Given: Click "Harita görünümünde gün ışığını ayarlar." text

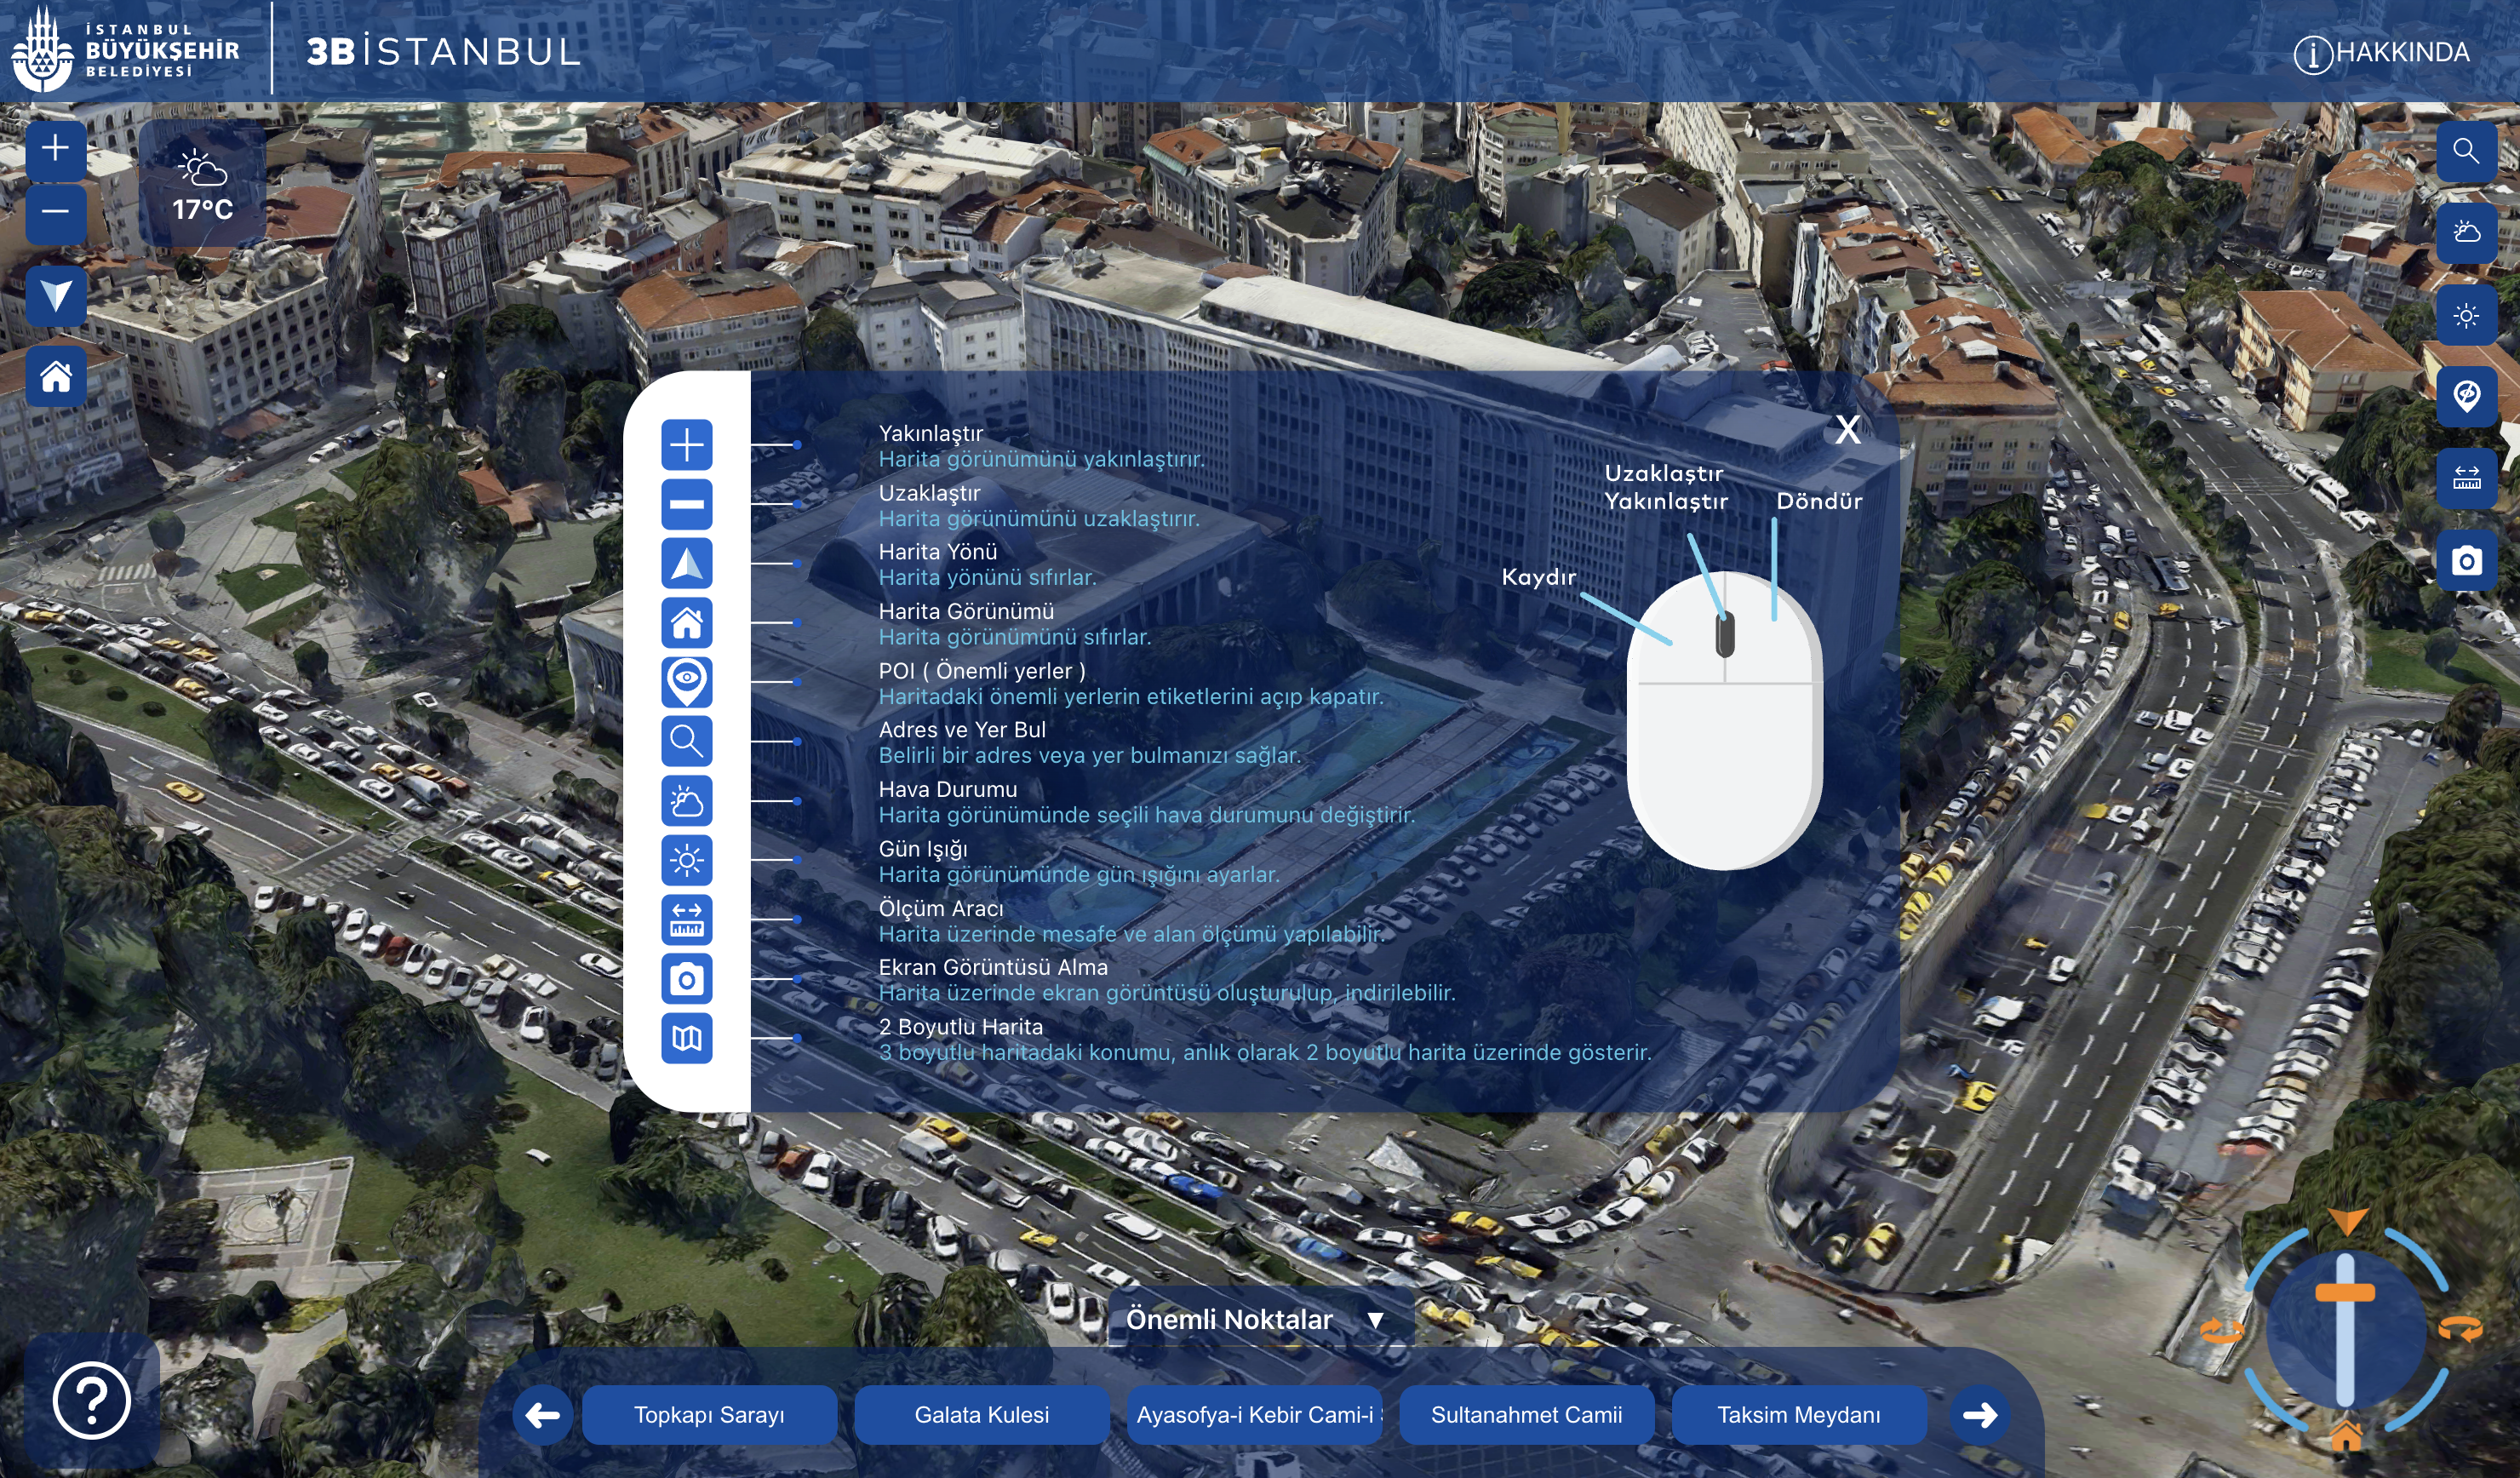Looking at the screenshot, I should point(1079,874).
